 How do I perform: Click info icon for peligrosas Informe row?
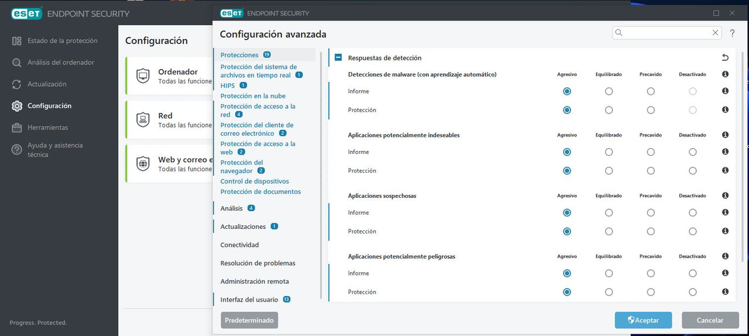pos(725,273)
